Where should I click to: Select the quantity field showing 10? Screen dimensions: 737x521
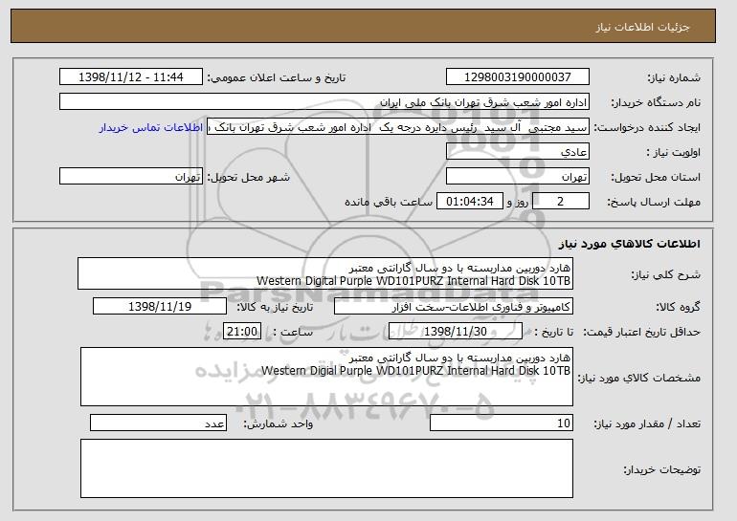click(502, 423)
